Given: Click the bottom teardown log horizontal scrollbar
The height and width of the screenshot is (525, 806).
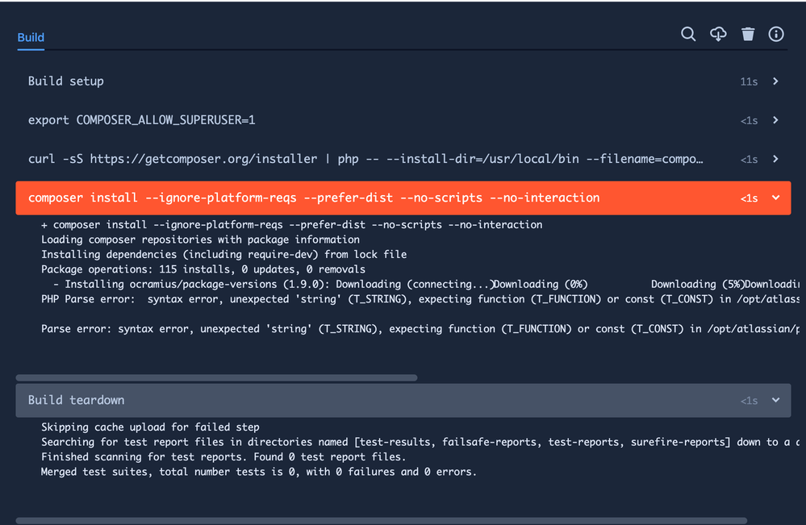Looking at the screenshot, I should [x=382, y=521].
